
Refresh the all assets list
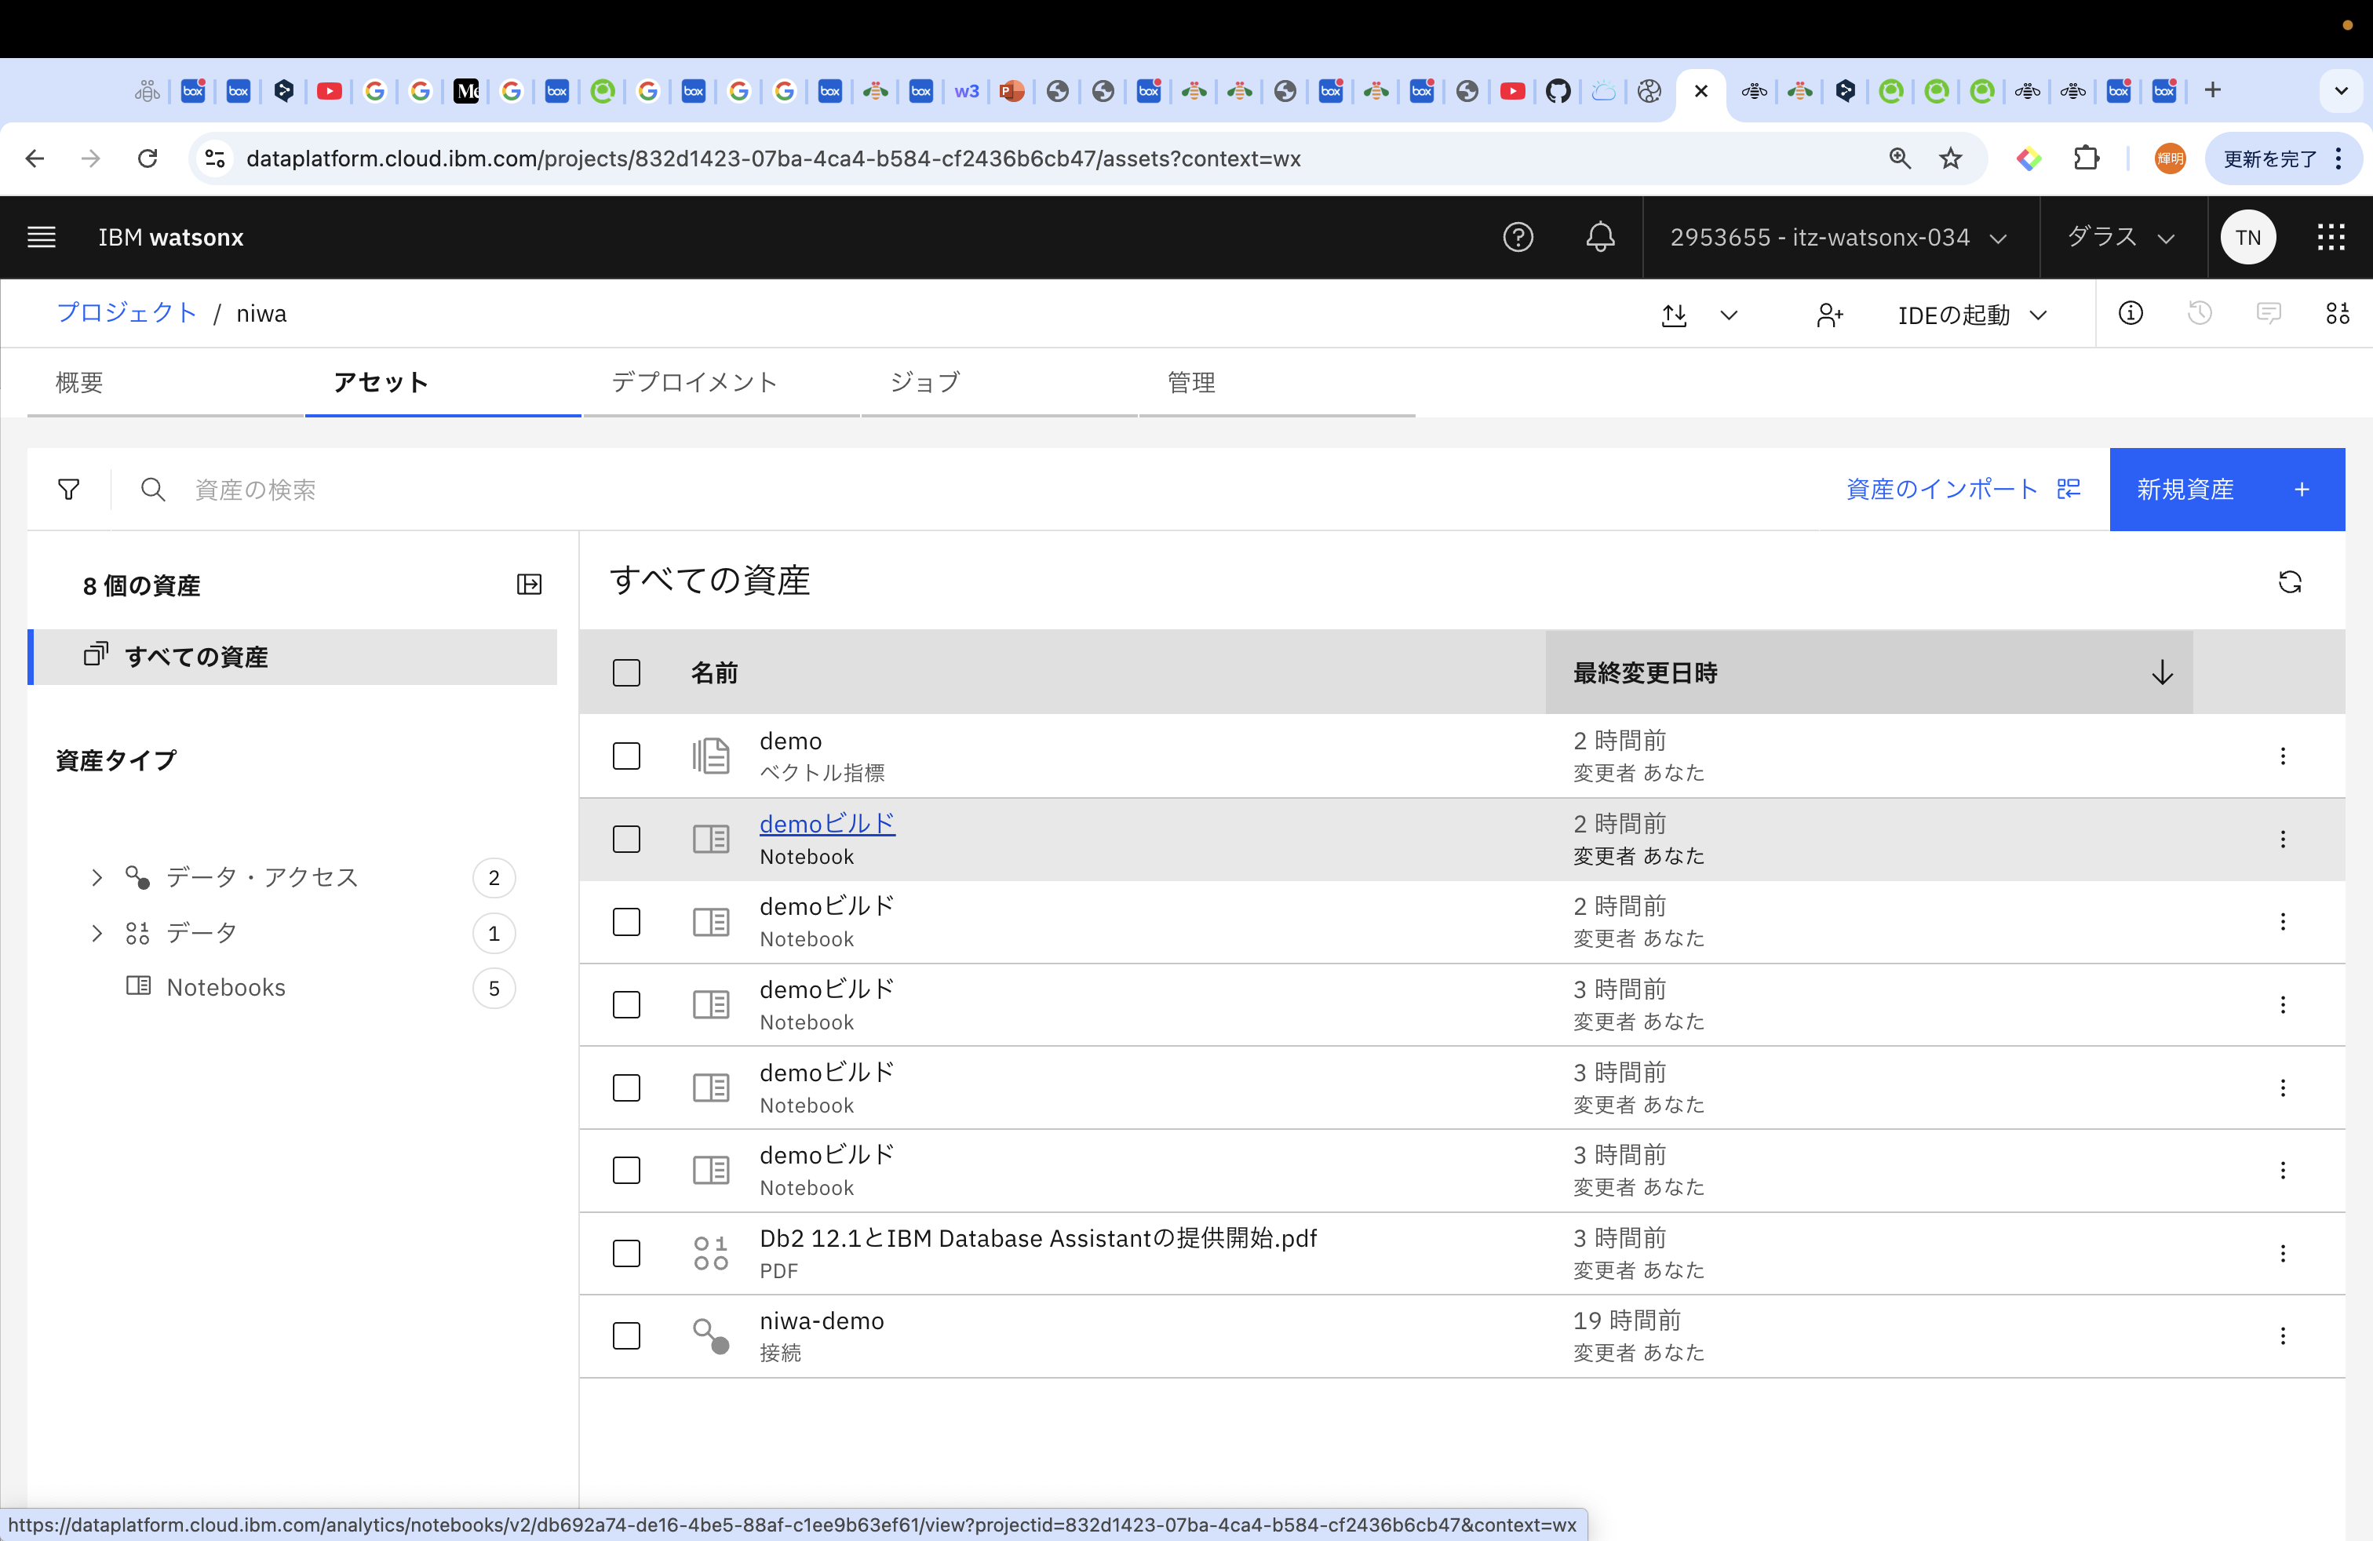(2289, 582)
